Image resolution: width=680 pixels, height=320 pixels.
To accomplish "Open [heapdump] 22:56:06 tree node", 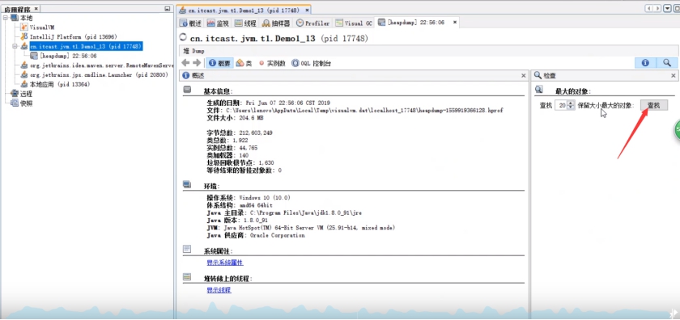I will pos(68,56).
